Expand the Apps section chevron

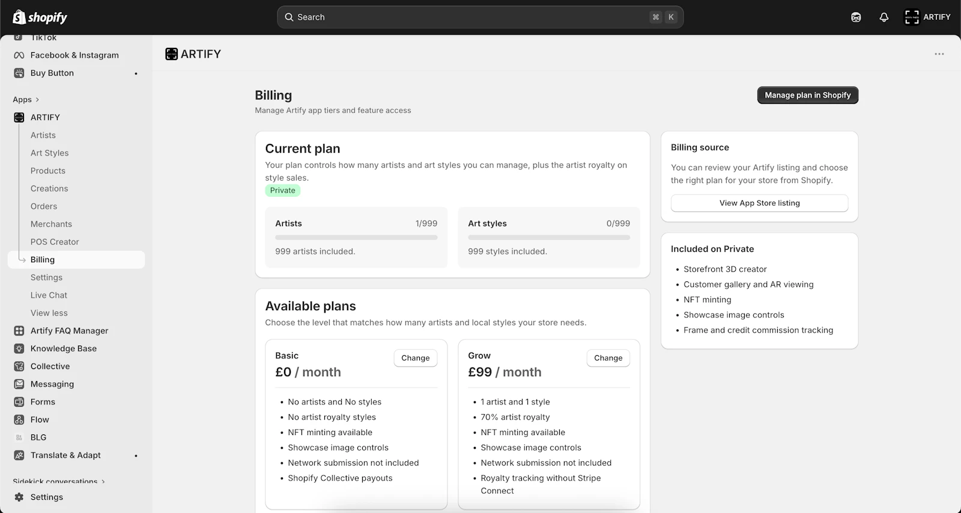point(37,100)
